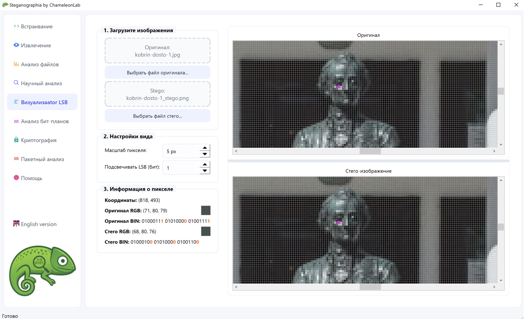Viewport: 524px width, 319px height.
Task: Click the Стего-изображение scroll right arrow
Action: pyautogui.click(x=494, y=287)
